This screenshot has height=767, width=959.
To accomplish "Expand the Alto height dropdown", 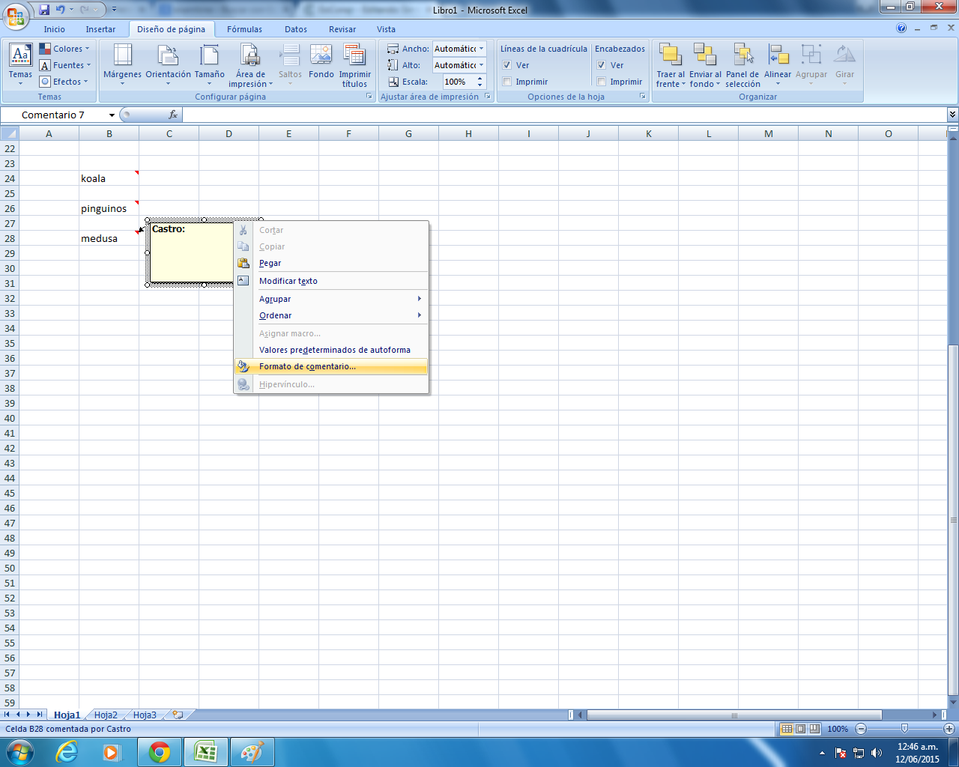I will coord(481,65).
